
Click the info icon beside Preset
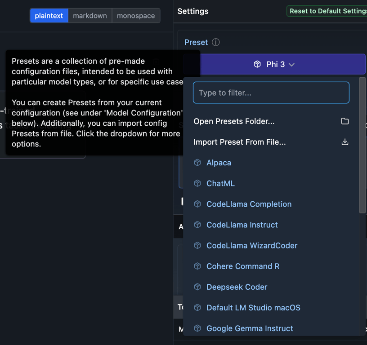coord(216,42)
